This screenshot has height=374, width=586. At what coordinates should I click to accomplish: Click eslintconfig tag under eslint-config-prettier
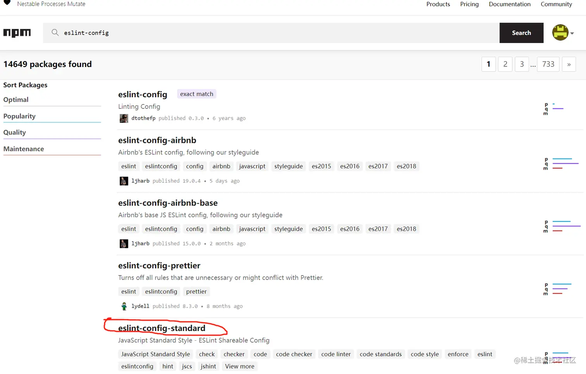pyautogui.click(x=161, y=292)
